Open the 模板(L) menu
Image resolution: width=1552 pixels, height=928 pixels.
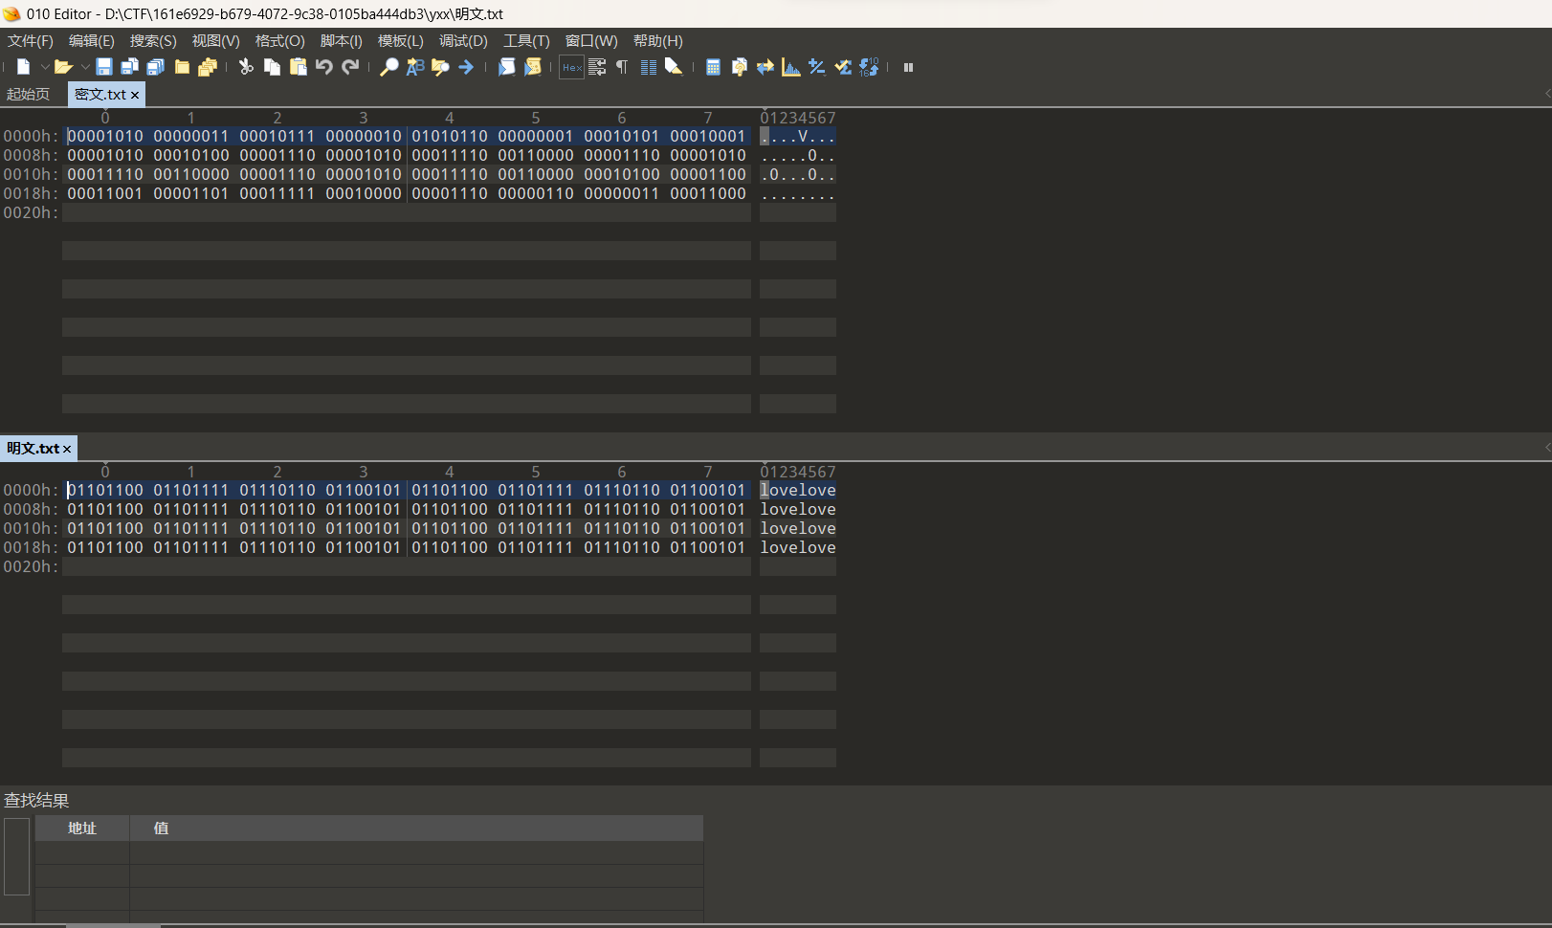400,41
